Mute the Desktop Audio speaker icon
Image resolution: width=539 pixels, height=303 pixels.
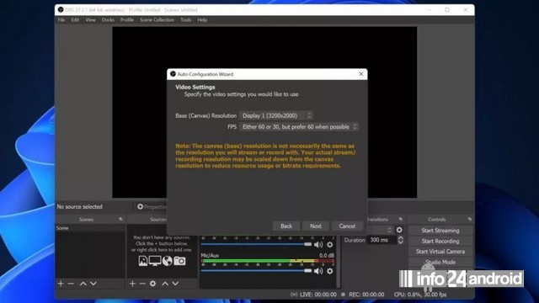(318, 245)
